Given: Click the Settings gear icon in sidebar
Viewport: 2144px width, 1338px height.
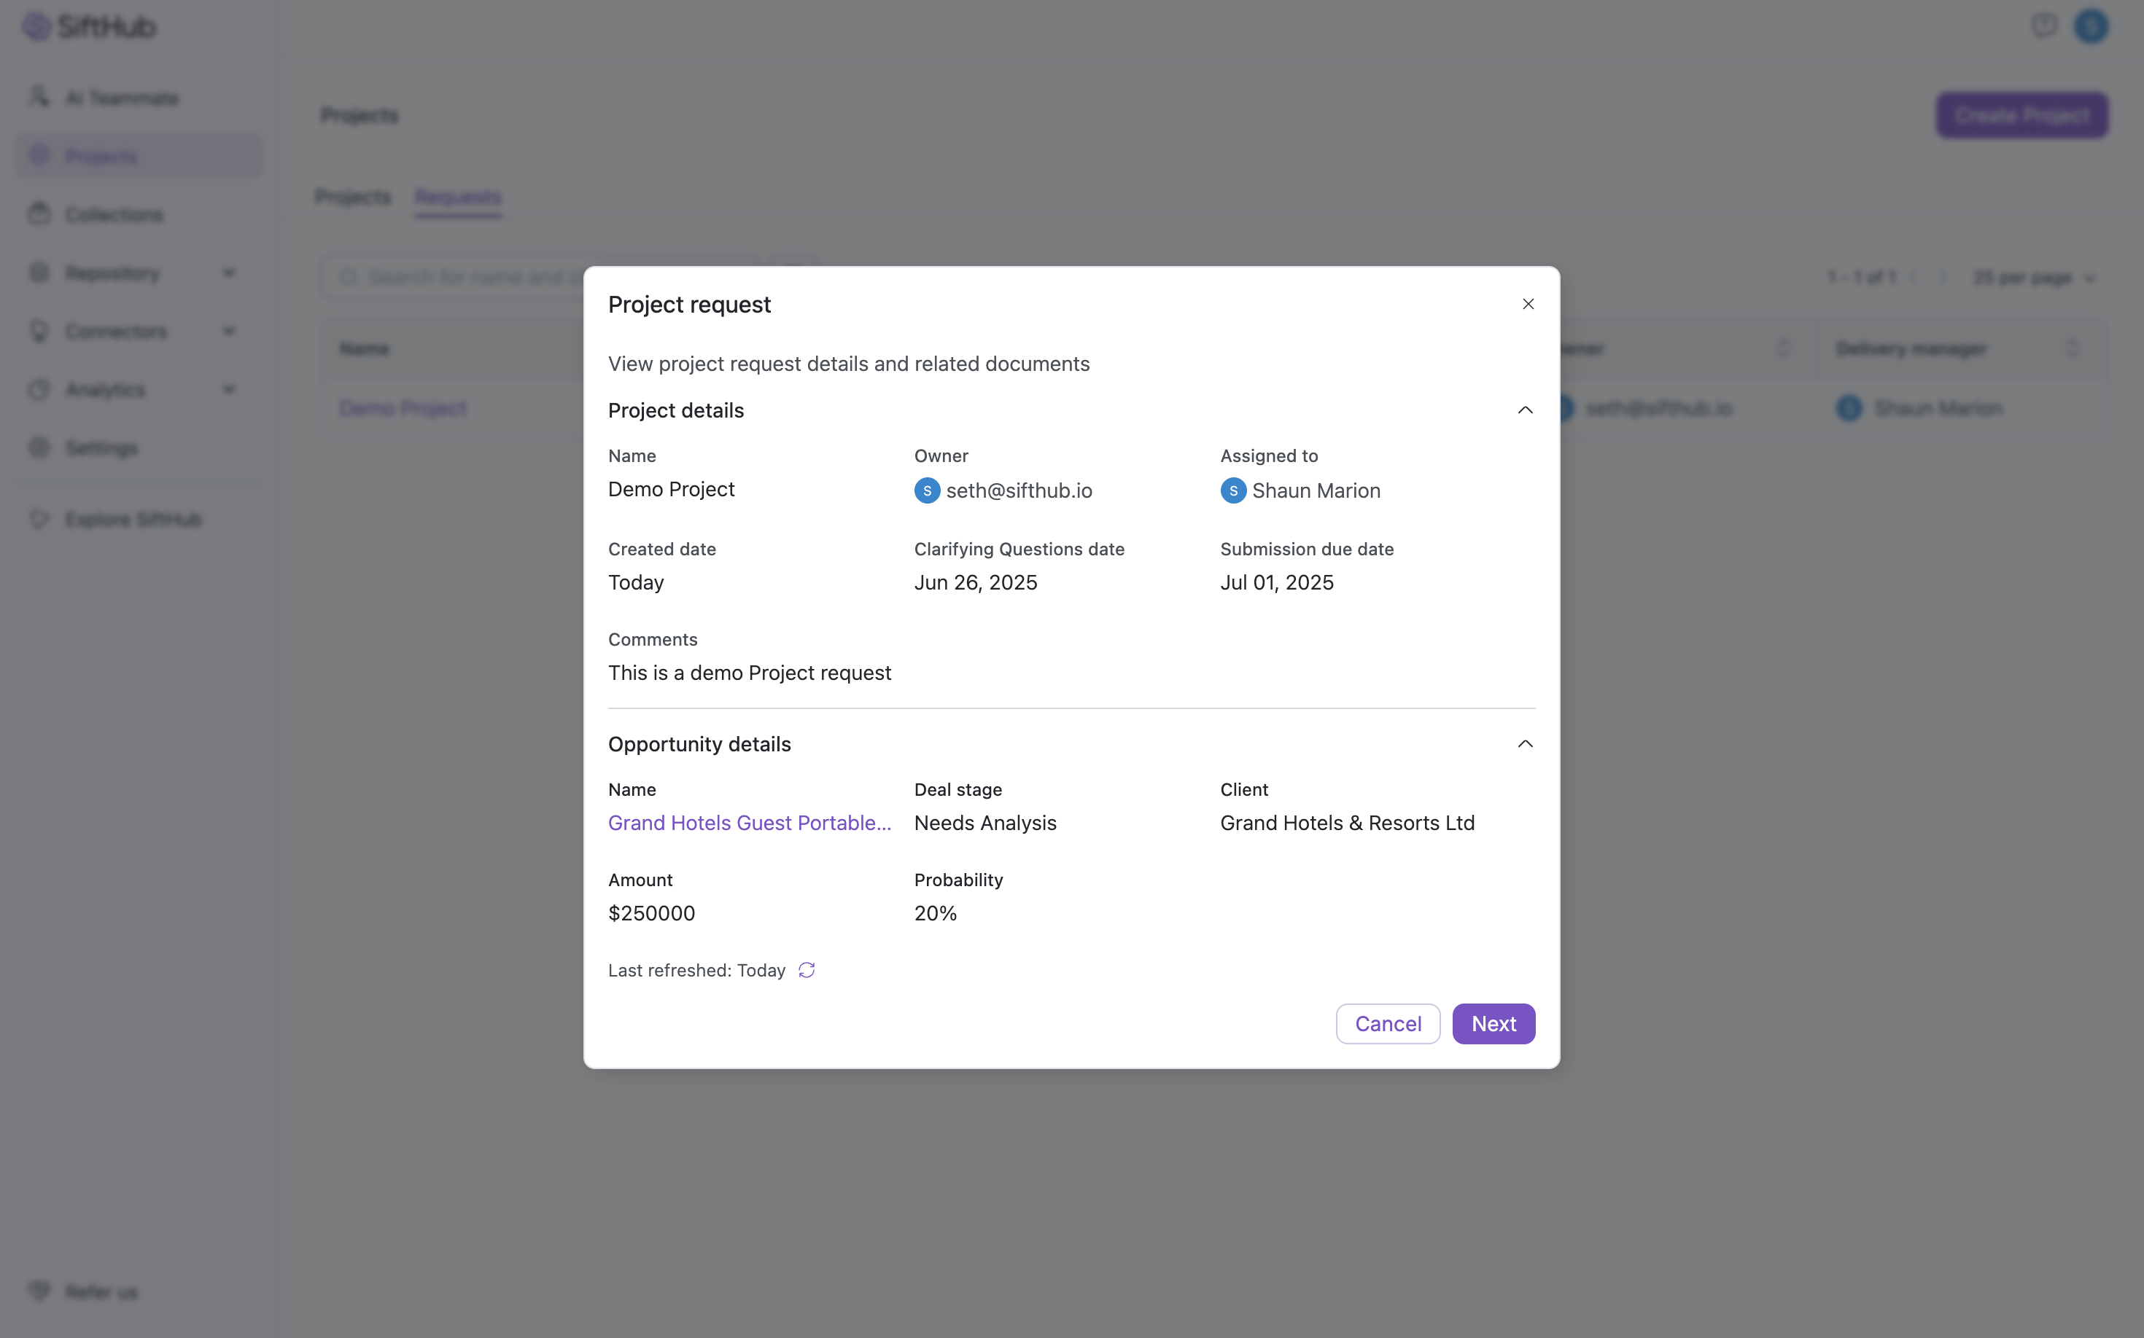Looking at the screenshot, I should (x=39, y=447).
